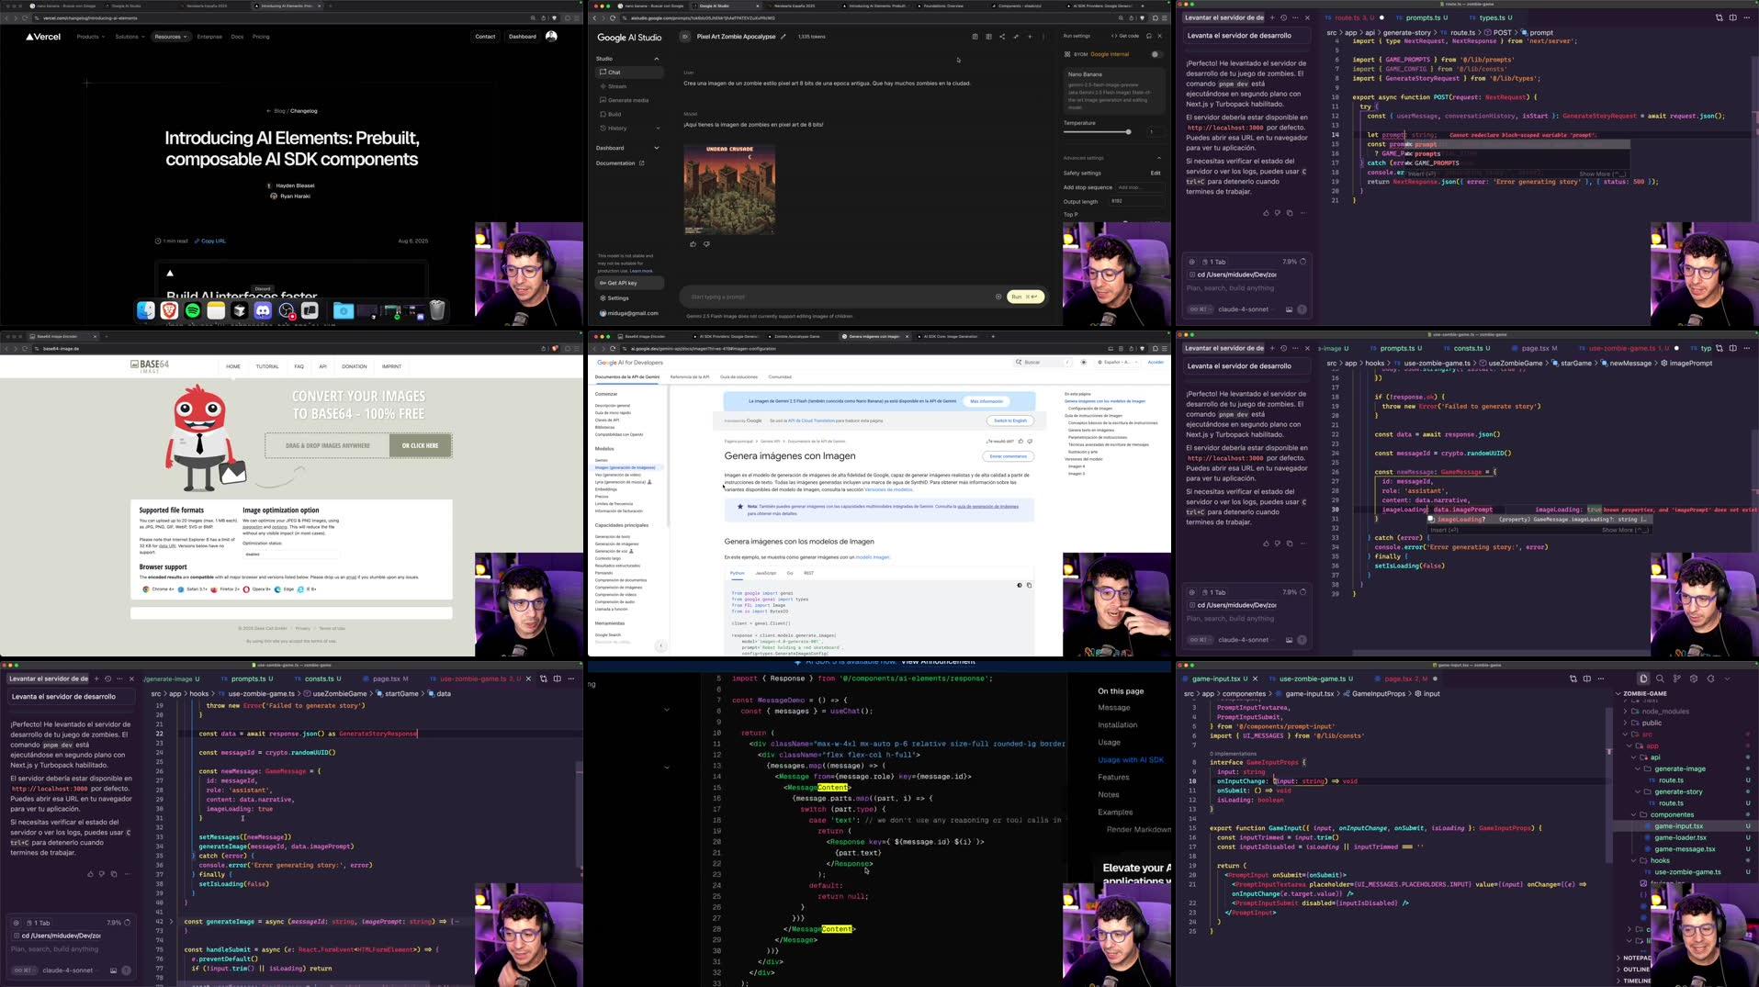Copy the Python code sample in Imagen docs
1759x987 pixels.
click(1029, 585)
